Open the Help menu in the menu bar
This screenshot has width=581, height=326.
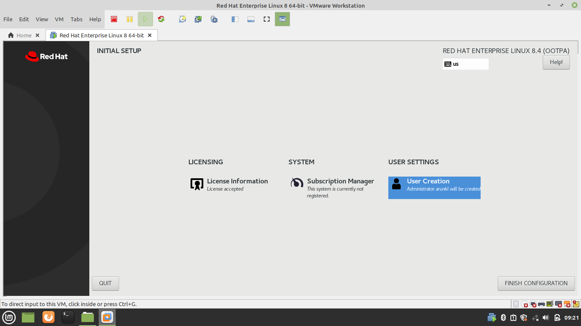95,19
